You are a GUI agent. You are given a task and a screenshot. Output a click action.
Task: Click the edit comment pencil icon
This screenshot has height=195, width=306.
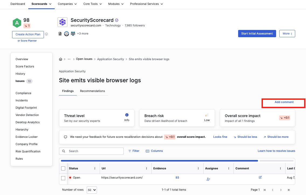click(260, 177)
